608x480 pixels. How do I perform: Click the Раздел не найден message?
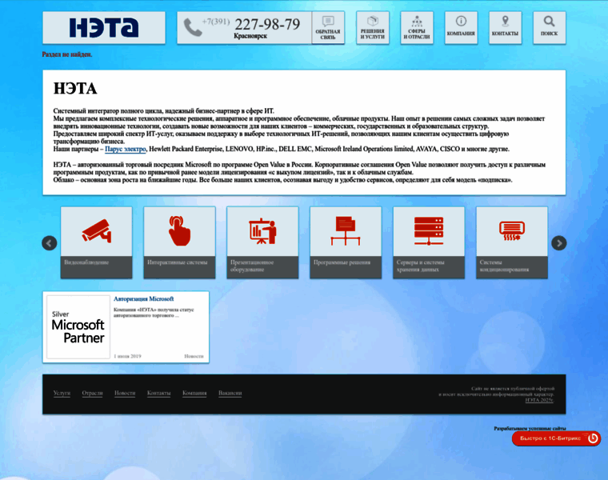[x=67, y=54]
